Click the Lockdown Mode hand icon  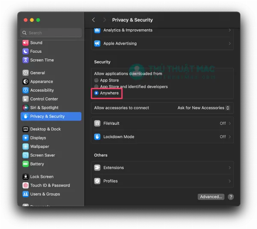click(97, 137)
